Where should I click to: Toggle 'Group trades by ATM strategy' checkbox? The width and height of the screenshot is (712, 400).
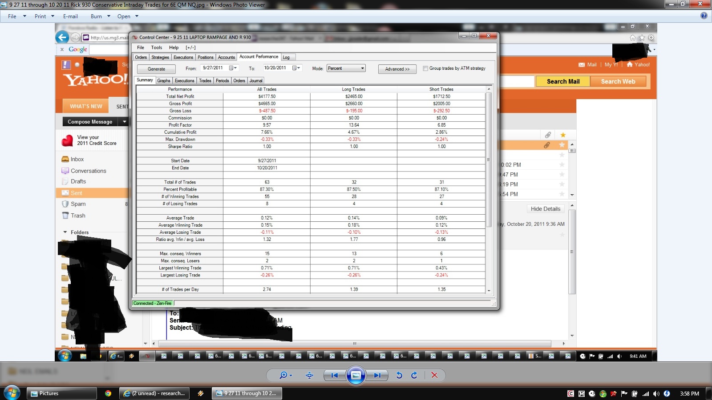coord(425,68)
